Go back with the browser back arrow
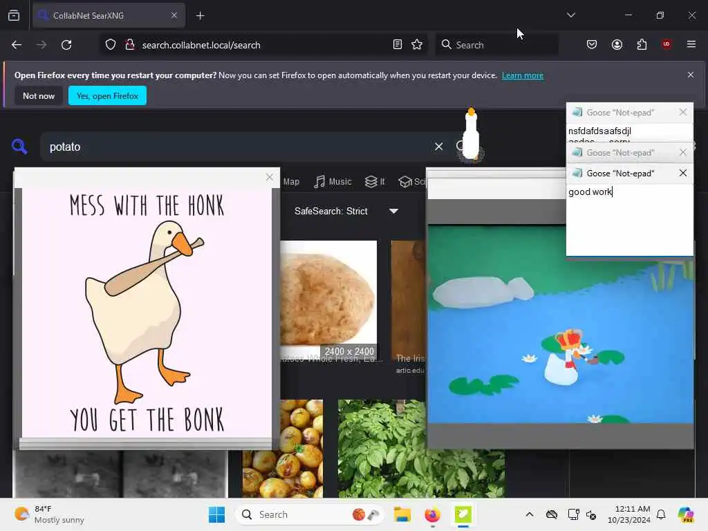 click(x=17, y=45)
